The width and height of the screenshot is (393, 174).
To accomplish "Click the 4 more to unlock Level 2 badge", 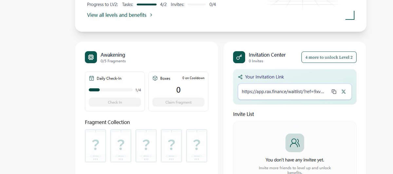I will coord(329,57).
